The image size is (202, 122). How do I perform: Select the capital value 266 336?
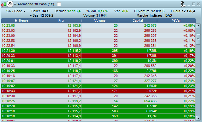click(138, 41)
